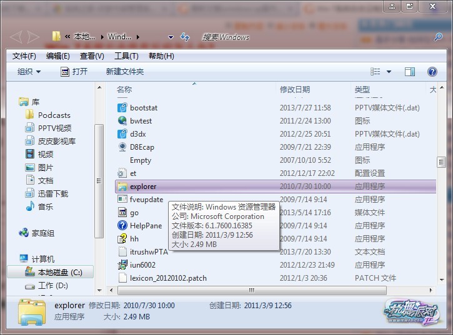Expand the arrow after Wind... breadcrumb
Image resolution: width=453 pixels, height=335 pixels.
(138, 37)
